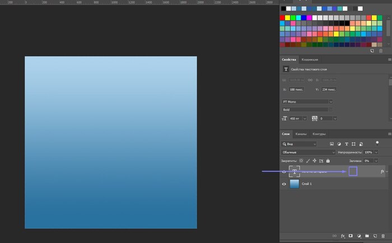Switch to the Коррекция tab
The height and width of the screenshot is (243, 392).
(x=310, y=59)
